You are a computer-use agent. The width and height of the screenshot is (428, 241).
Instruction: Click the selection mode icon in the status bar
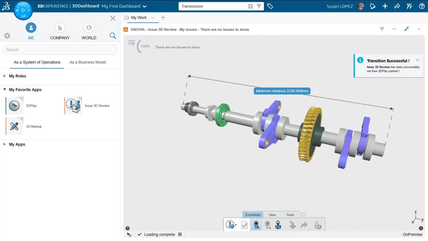pos(129,234)
